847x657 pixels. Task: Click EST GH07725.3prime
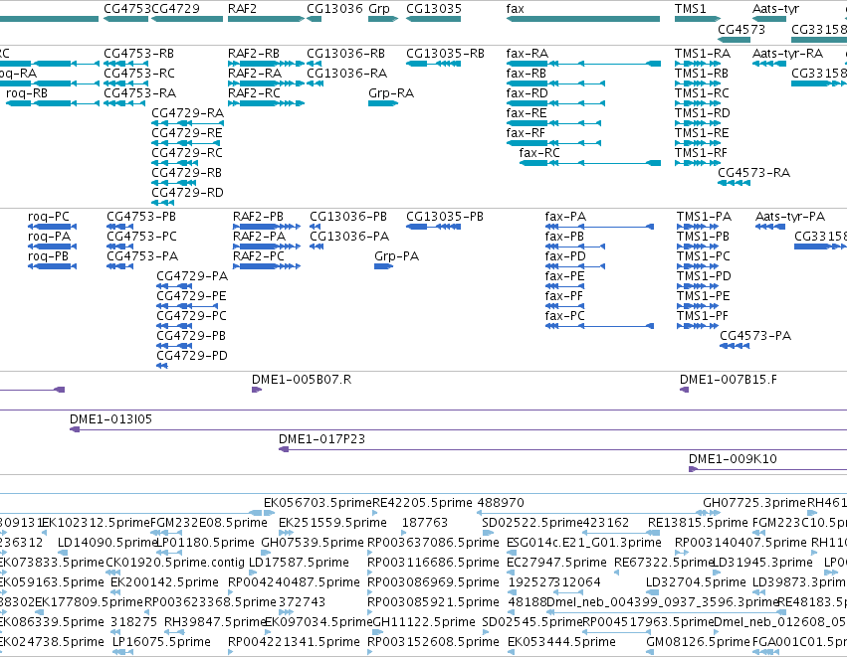click(754, 503)
